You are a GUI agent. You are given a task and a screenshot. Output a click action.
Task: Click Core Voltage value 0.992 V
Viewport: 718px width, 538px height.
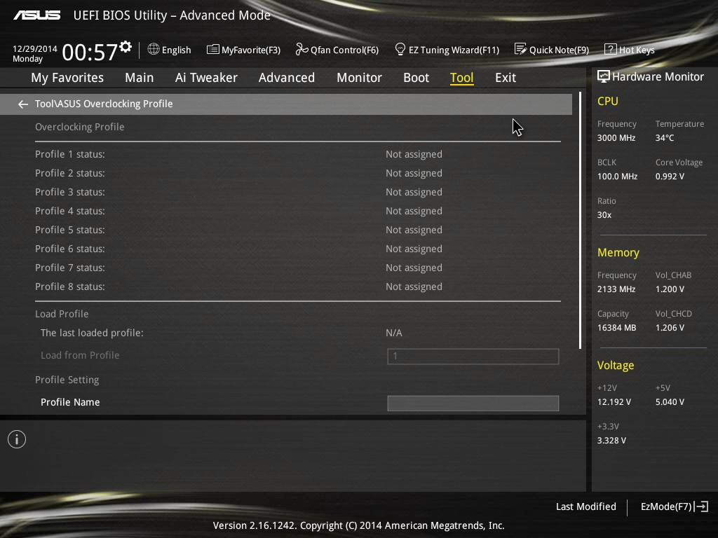670,176
